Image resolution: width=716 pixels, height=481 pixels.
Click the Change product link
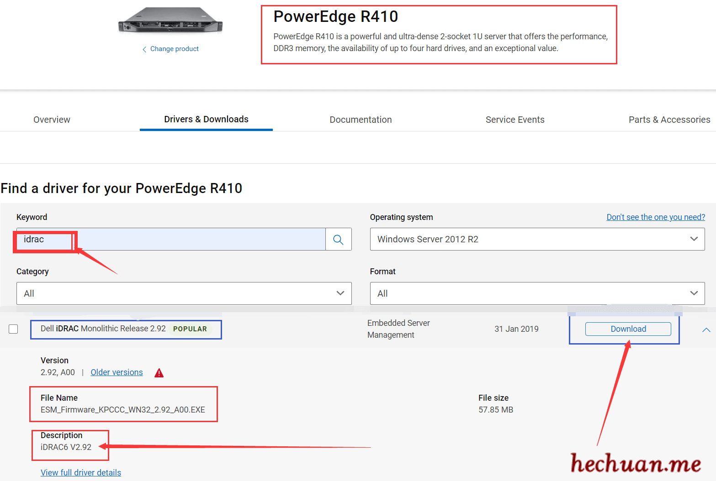pyautogui.click(x=174, y=49)
